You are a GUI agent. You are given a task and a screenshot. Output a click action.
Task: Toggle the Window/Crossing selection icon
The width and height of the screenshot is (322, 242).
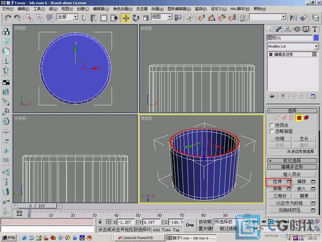[114, 18]
